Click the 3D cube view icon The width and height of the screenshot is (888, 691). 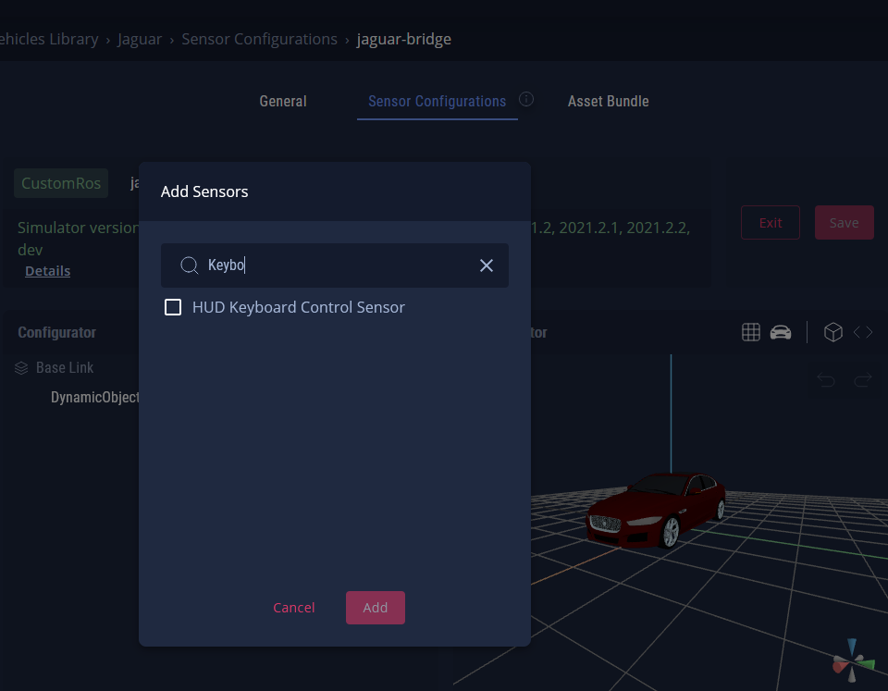[833, 332]
